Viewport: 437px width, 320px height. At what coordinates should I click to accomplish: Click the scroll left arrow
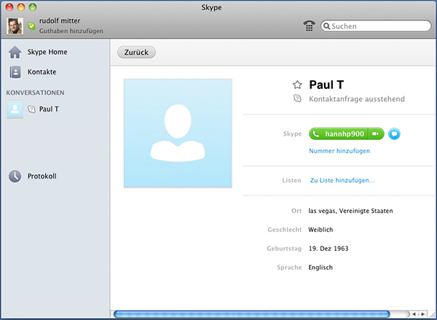(414, 314)
